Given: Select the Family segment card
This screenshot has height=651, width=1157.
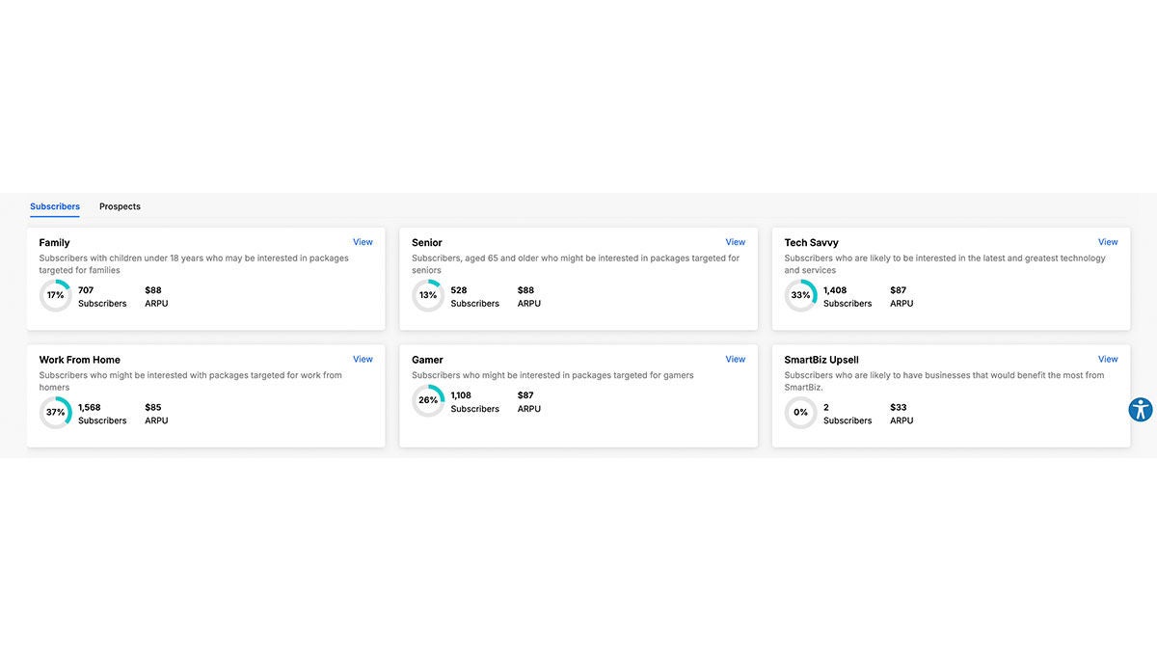Looking at the screenshot, I should (205, 280).
